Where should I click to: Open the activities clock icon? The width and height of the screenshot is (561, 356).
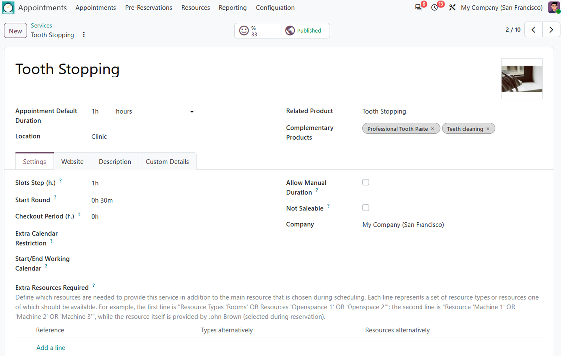435,7
